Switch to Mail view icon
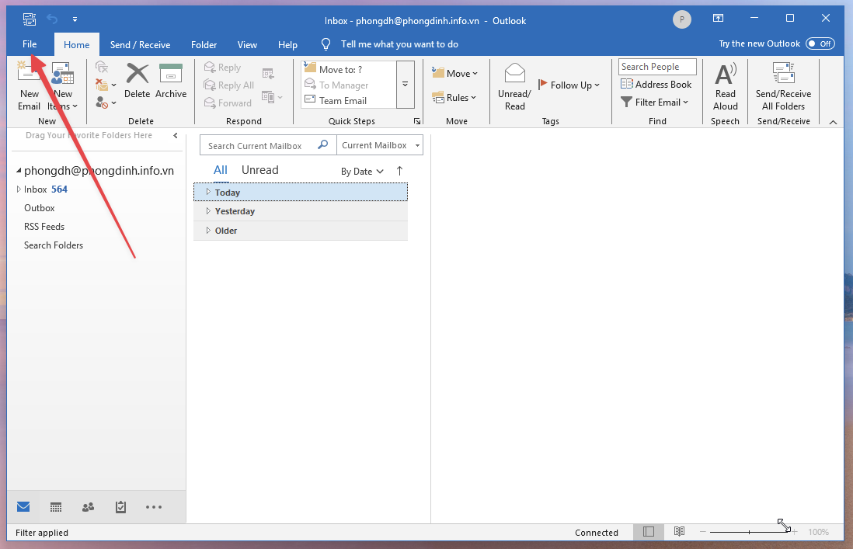 click(23, 507)
